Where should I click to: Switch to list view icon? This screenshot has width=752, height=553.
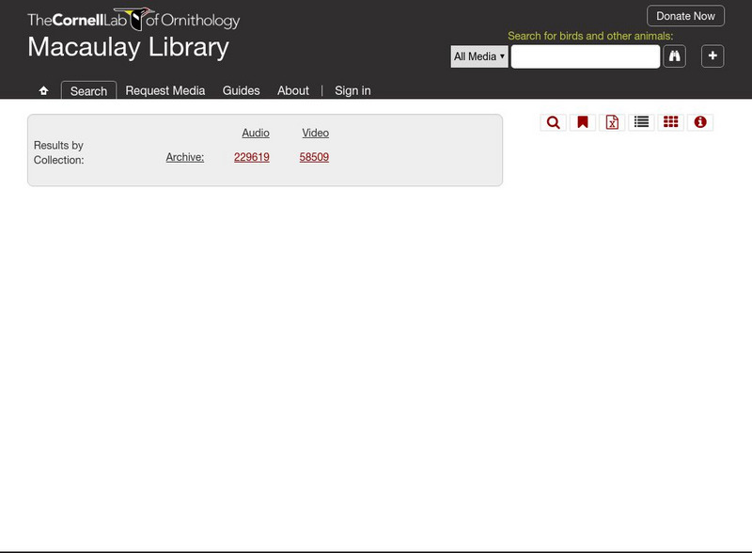[641, 122]
